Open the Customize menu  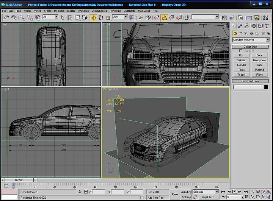[130, 11]
